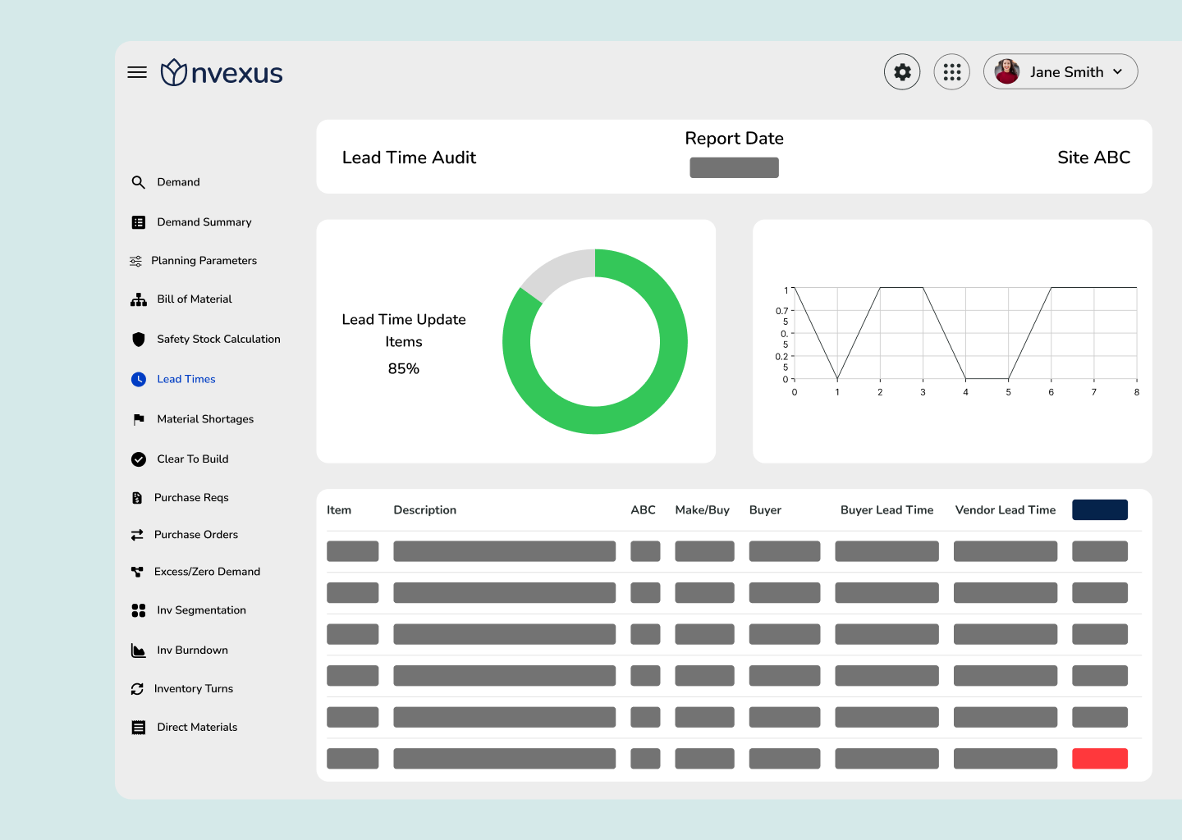
Task: Sort by Vendor Lead Time column header
Action: coord(1006,510)
